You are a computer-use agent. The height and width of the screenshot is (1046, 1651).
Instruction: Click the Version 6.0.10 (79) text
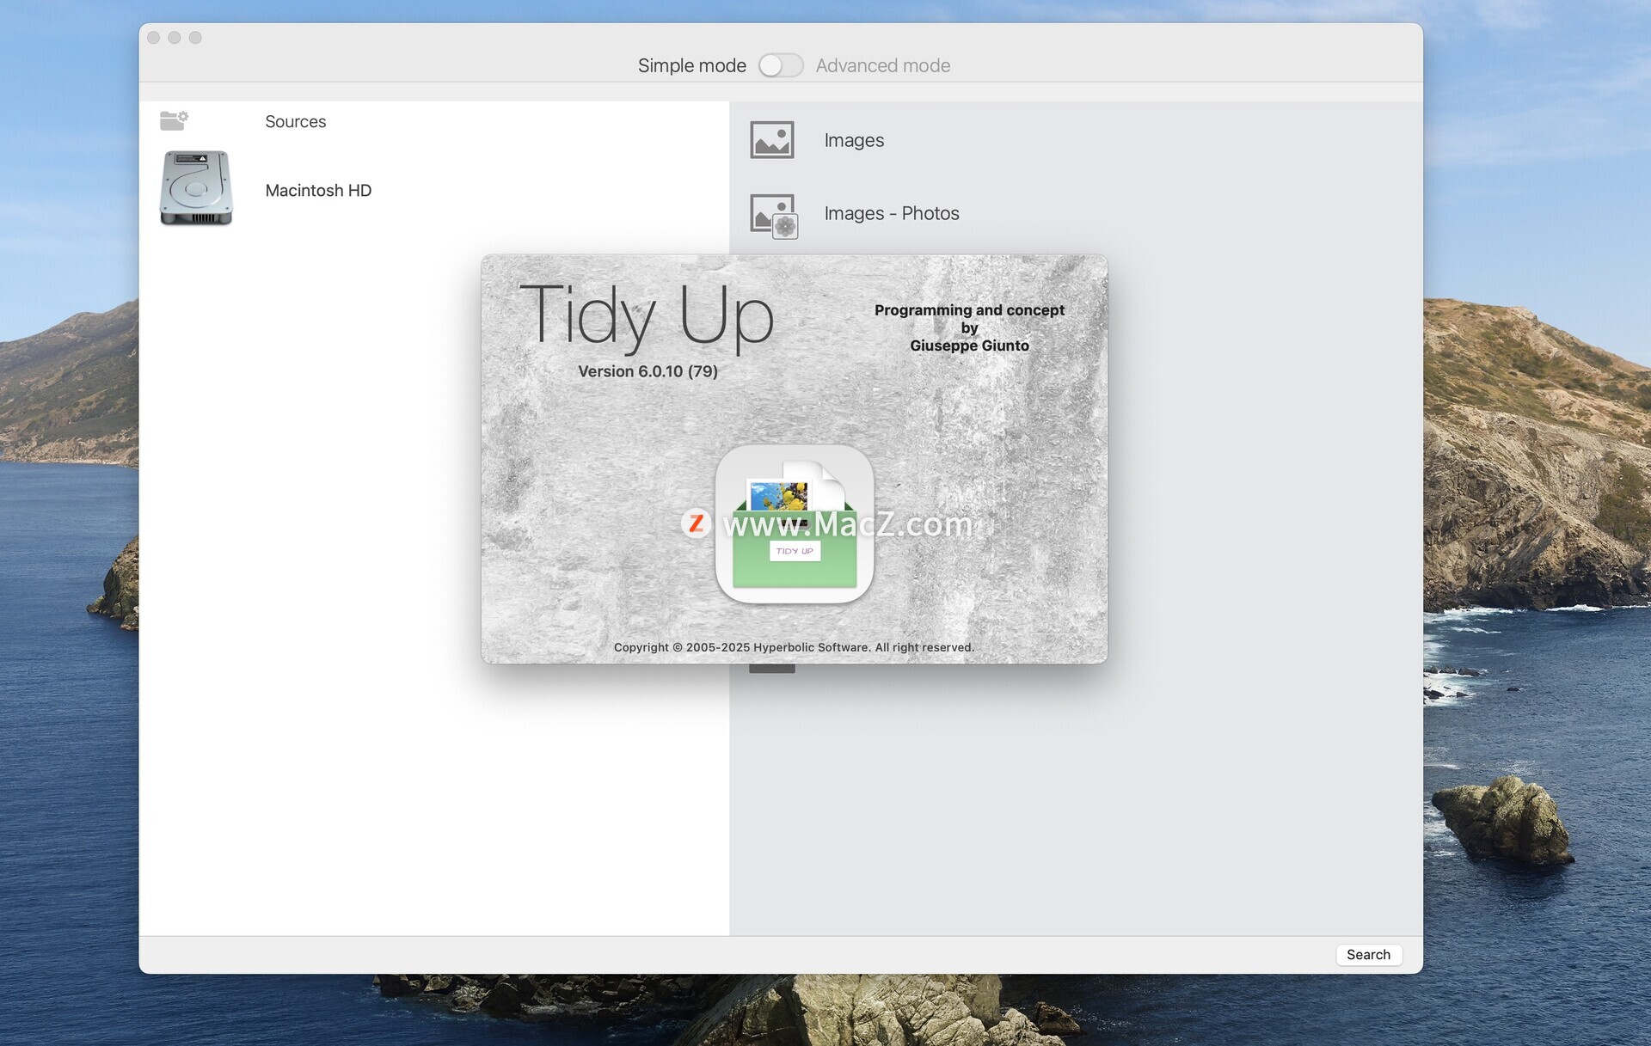648,371
